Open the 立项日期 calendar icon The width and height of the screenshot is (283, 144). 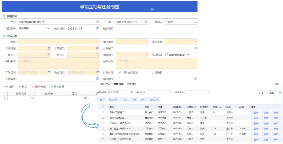(49, 48)
